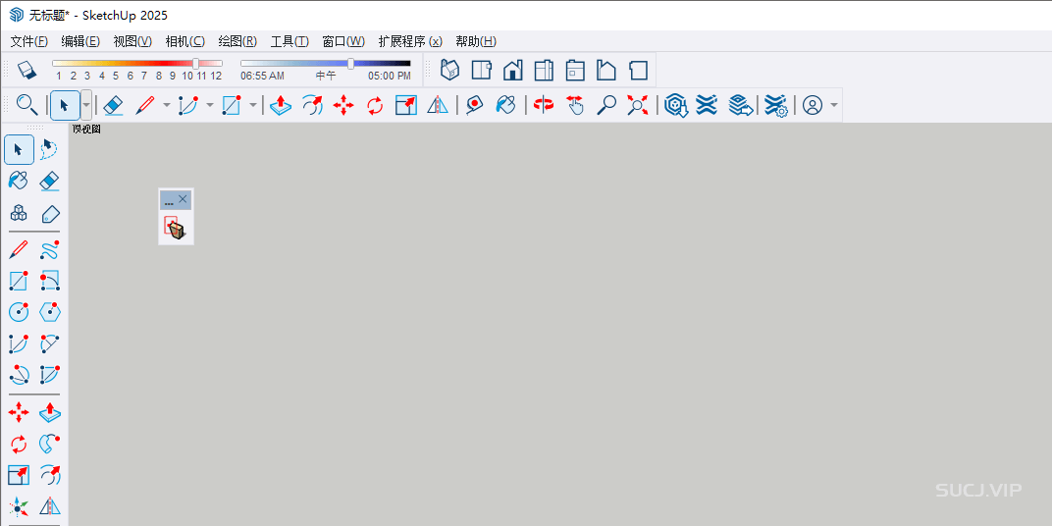The height and width of the screenshot is (526, 1052).
Task: Open the 扩展程序 (Extensions) menu
Action: point(409,41)
